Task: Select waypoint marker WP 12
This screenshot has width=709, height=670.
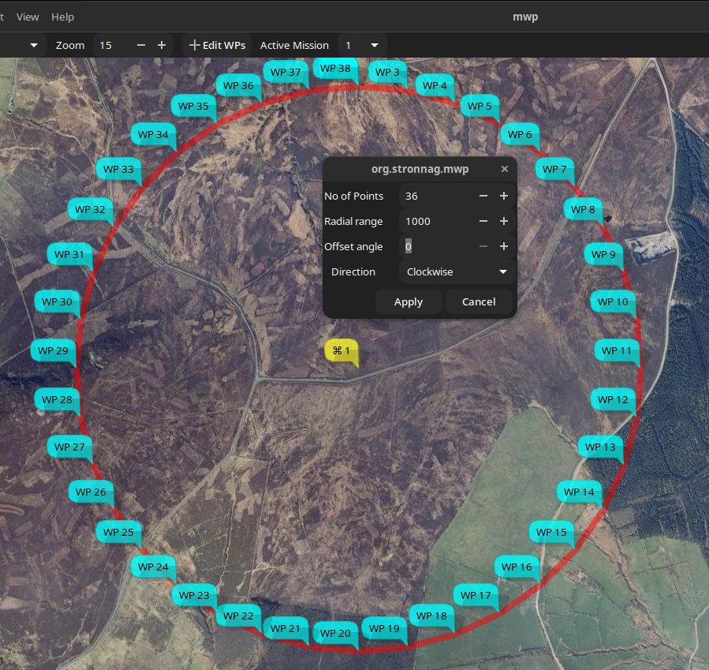Action: click(x=613, y=400)
